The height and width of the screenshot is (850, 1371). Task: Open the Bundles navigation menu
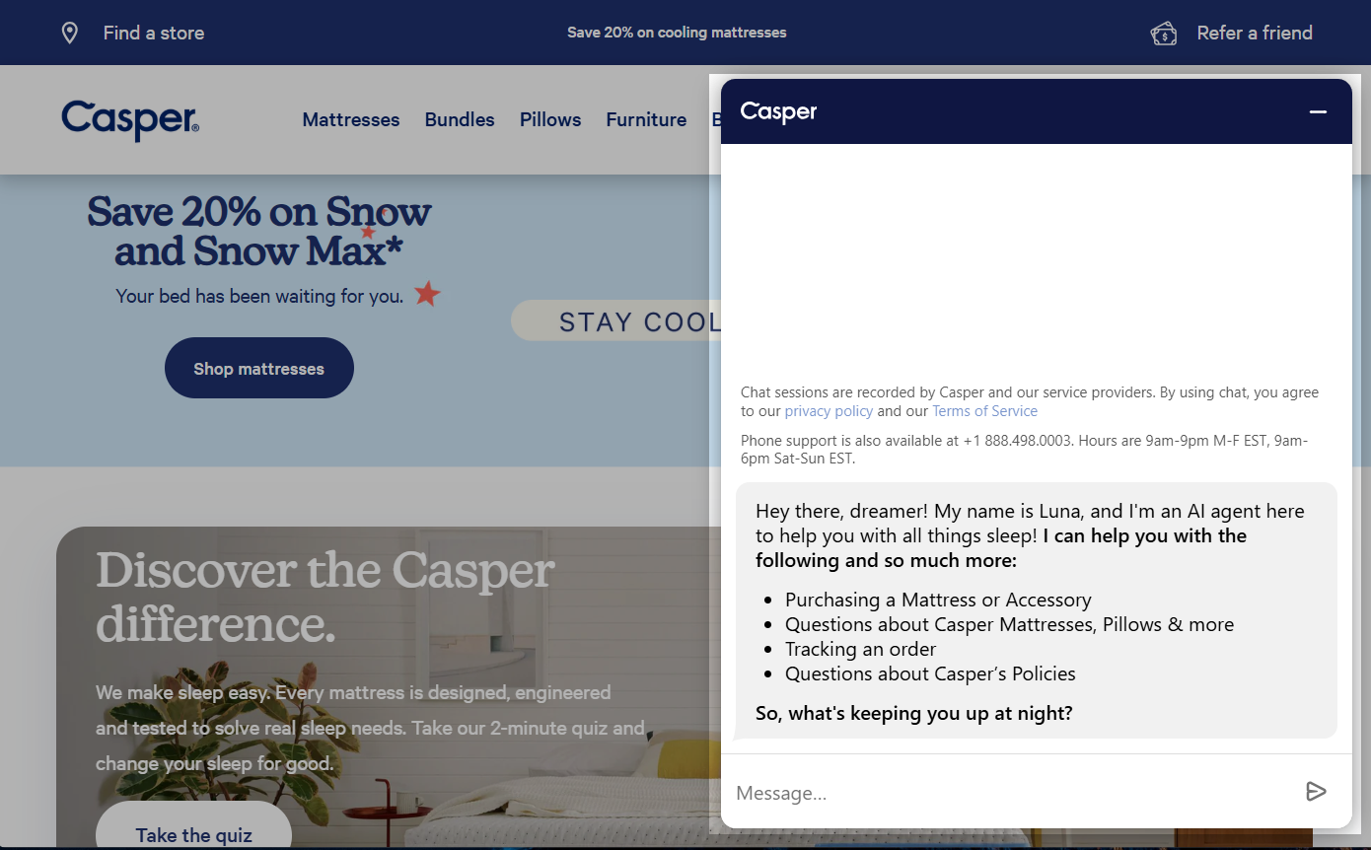460,119
